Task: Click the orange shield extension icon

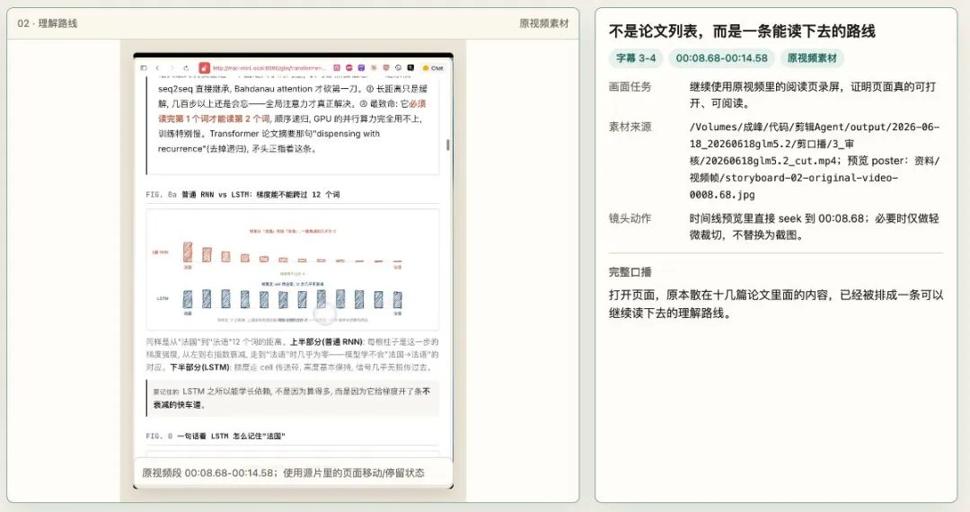Action: pos(386,68)
